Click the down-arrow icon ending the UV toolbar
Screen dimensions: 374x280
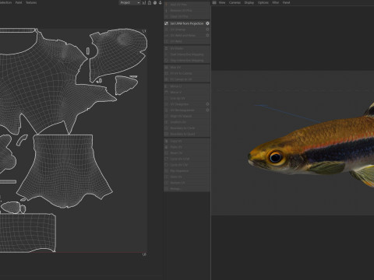(x=161, y=2)
